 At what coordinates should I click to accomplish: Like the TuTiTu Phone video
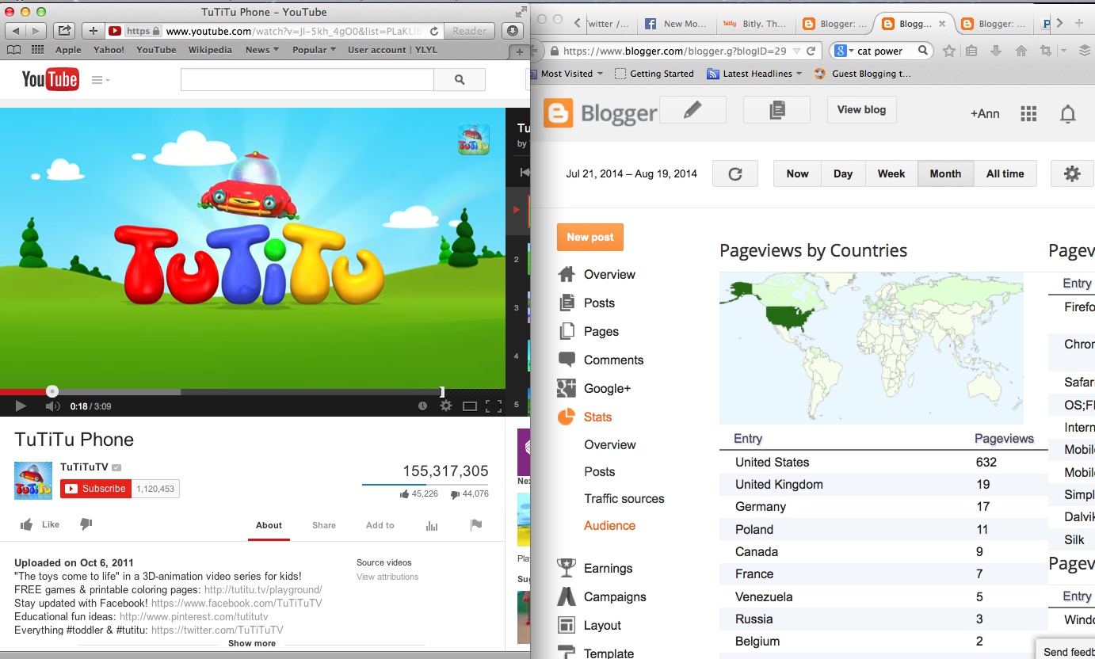coord(40,524)
